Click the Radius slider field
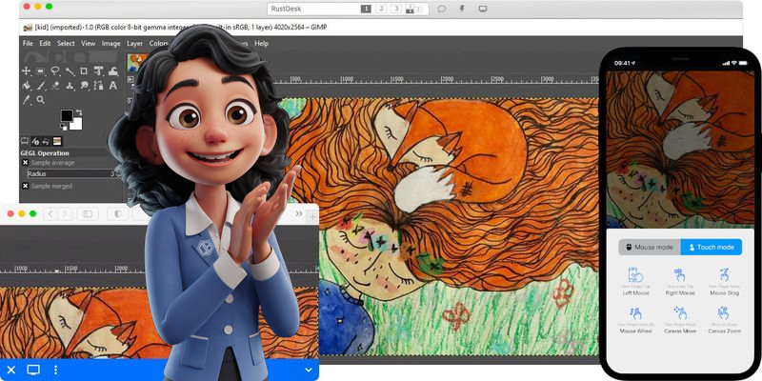This screenshot has height=381, width=762. (72, 173)
